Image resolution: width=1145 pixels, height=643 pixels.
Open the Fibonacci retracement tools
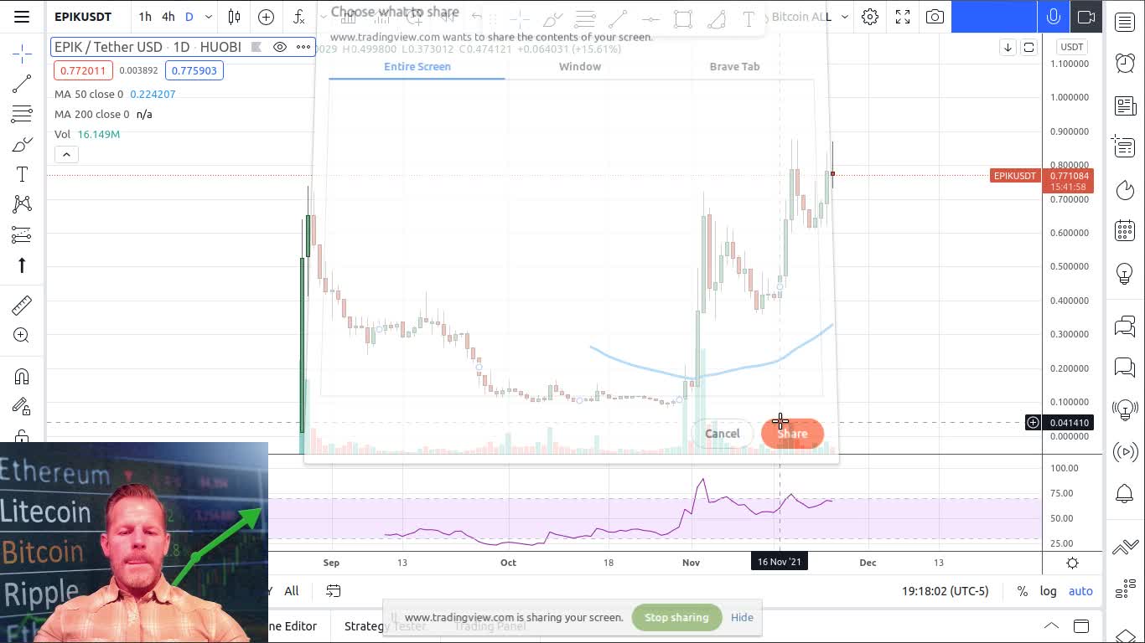pos(22,114)
